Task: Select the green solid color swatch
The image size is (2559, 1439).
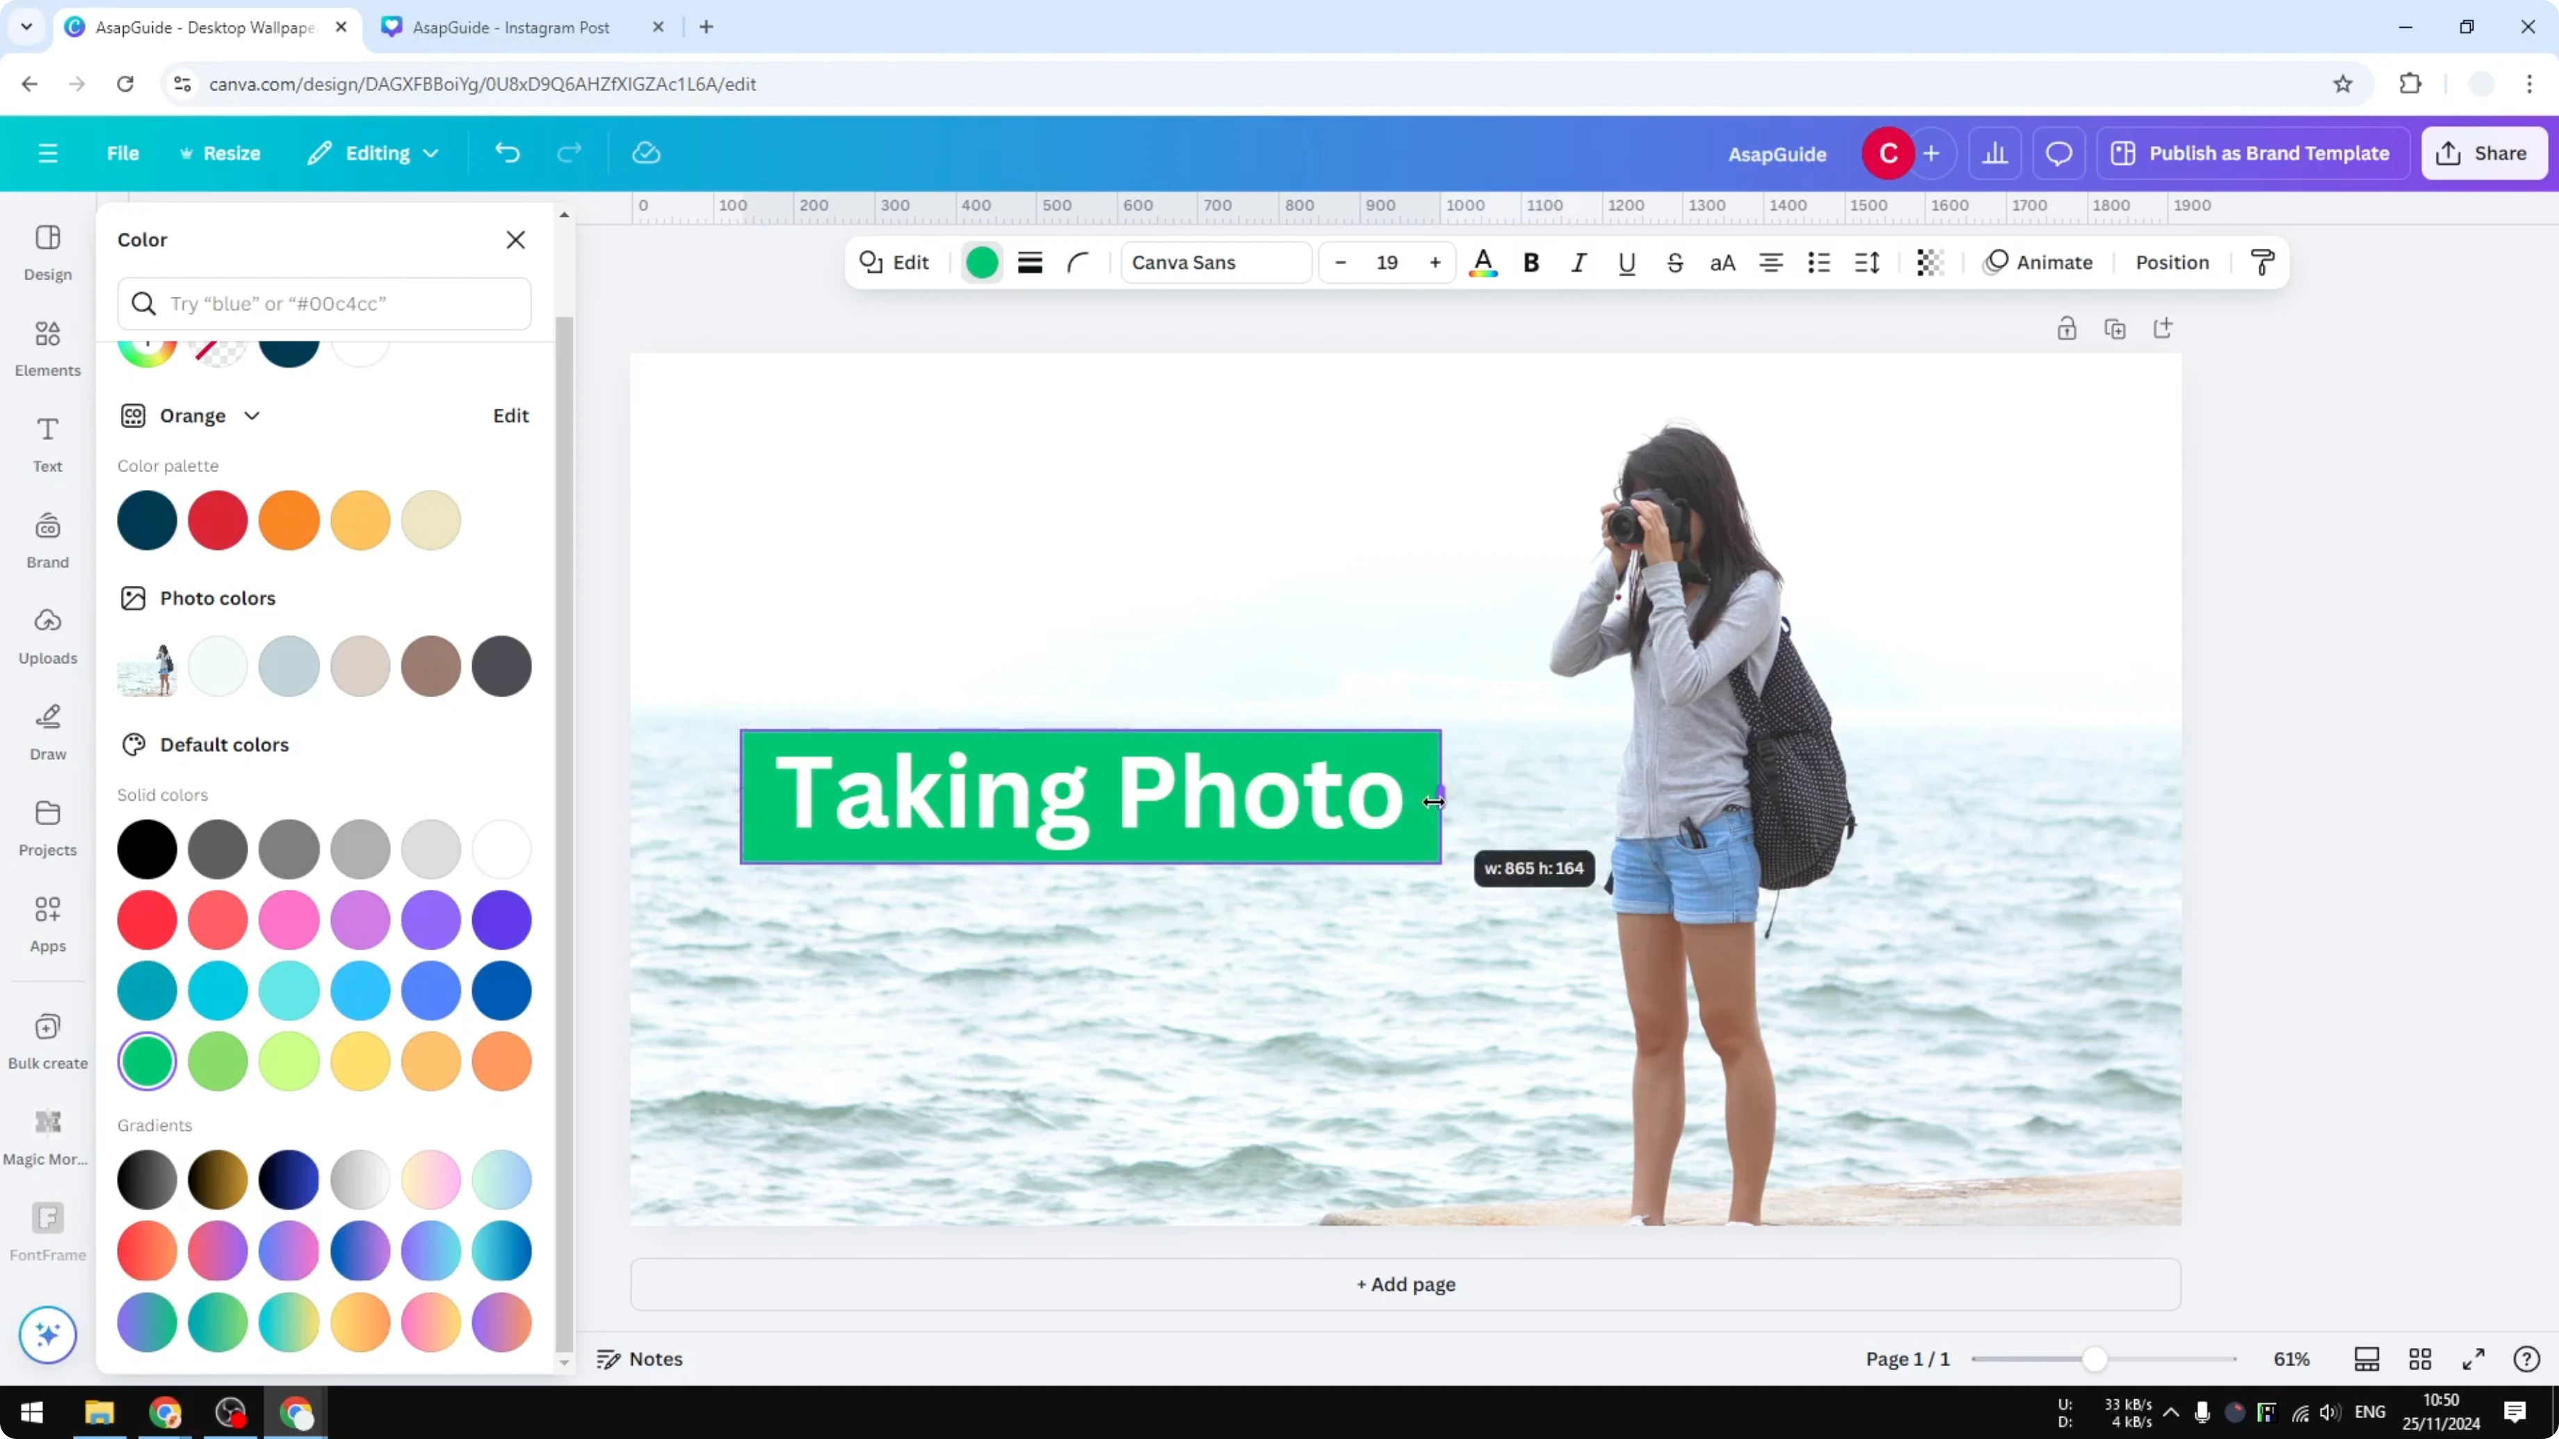Action: click(147, 1062)
